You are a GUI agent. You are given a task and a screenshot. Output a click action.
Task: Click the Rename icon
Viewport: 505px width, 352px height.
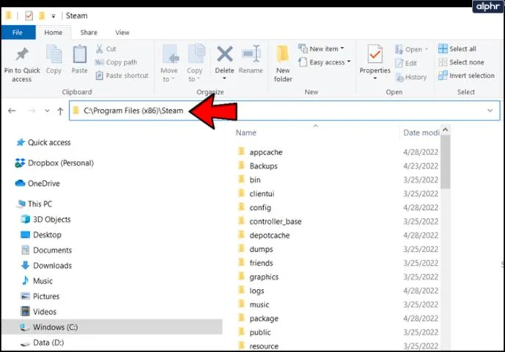tap(251, 53)
